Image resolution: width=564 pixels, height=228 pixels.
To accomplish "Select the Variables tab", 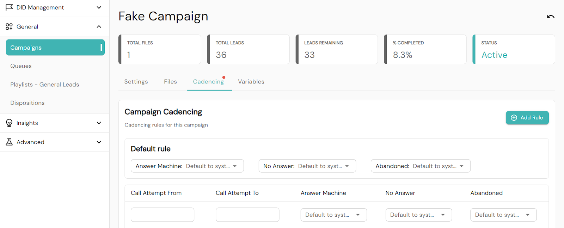I will (x=251, y=82).
